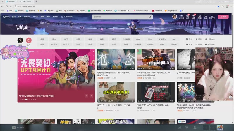Open 直播 in the top header nav

click(x=20, y=17)
